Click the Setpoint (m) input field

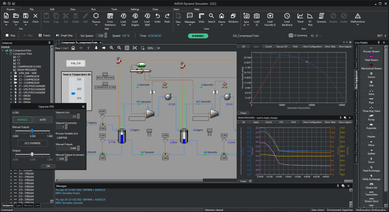tap(66, 116)
